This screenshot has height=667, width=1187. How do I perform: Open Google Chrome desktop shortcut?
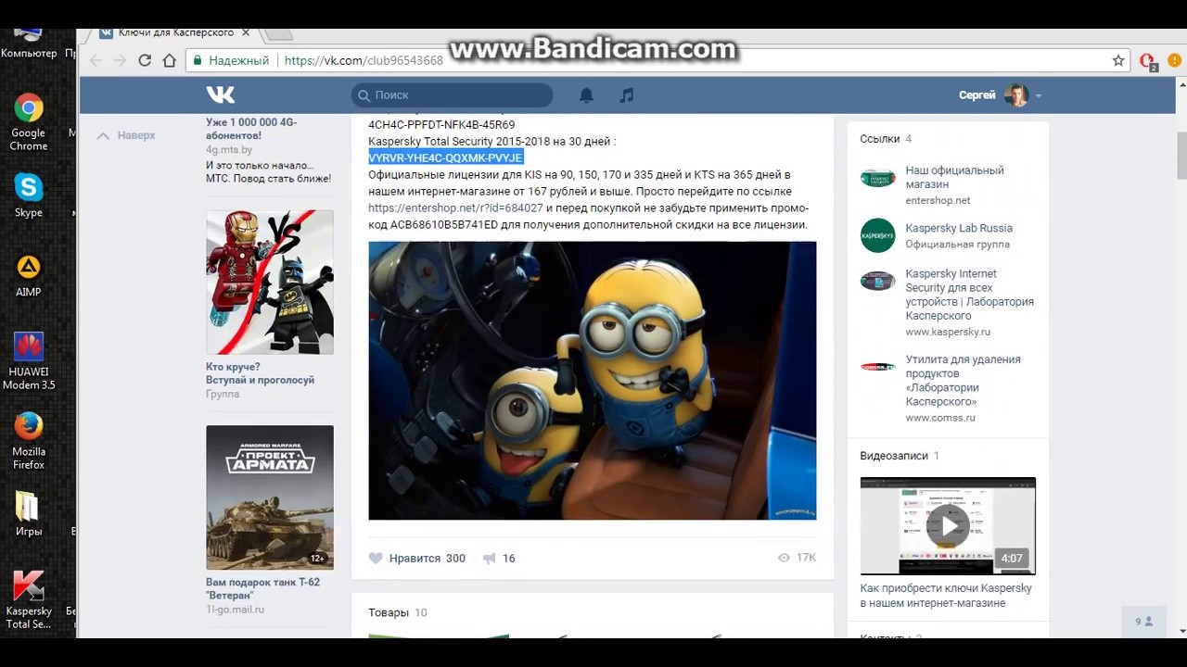(29, 122)
